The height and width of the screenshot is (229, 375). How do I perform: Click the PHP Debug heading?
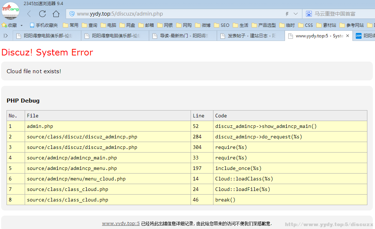[x=23, y=100]
